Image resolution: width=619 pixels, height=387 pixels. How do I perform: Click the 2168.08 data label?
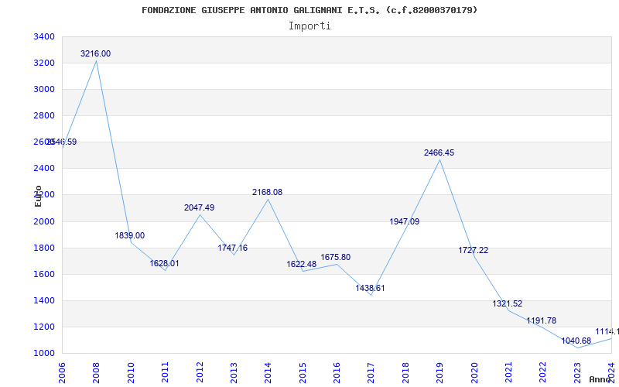(267, 192)
